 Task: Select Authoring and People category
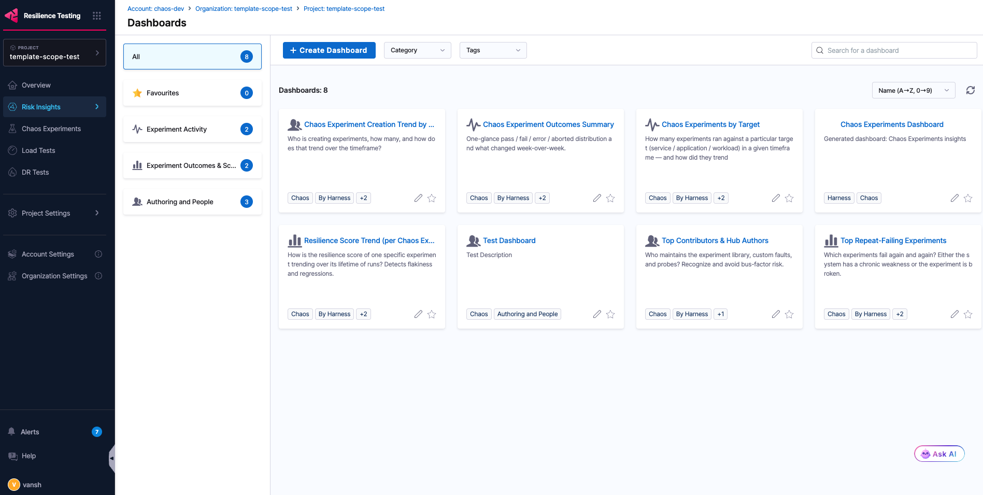192,202
